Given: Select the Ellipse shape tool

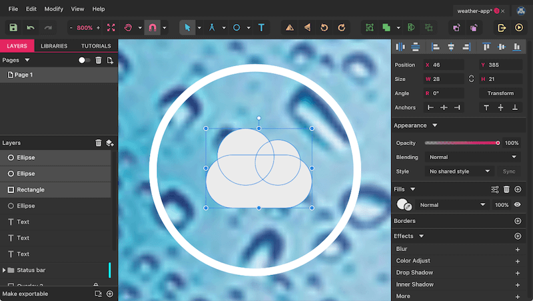Looking at the screenshot, I should [236, 28].
